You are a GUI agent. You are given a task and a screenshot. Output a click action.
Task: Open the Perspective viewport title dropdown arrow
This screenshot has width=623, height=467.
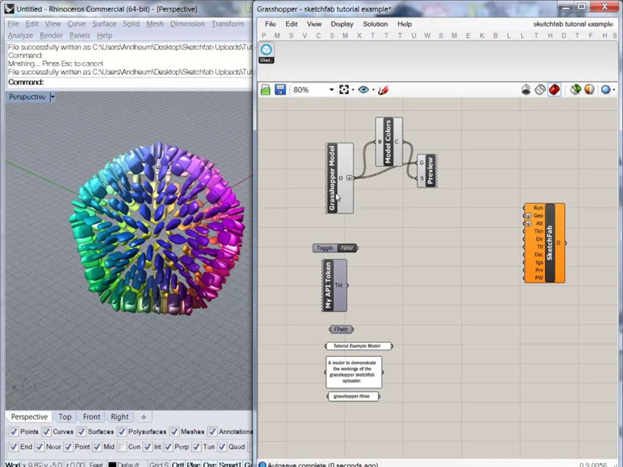point(53,97)
